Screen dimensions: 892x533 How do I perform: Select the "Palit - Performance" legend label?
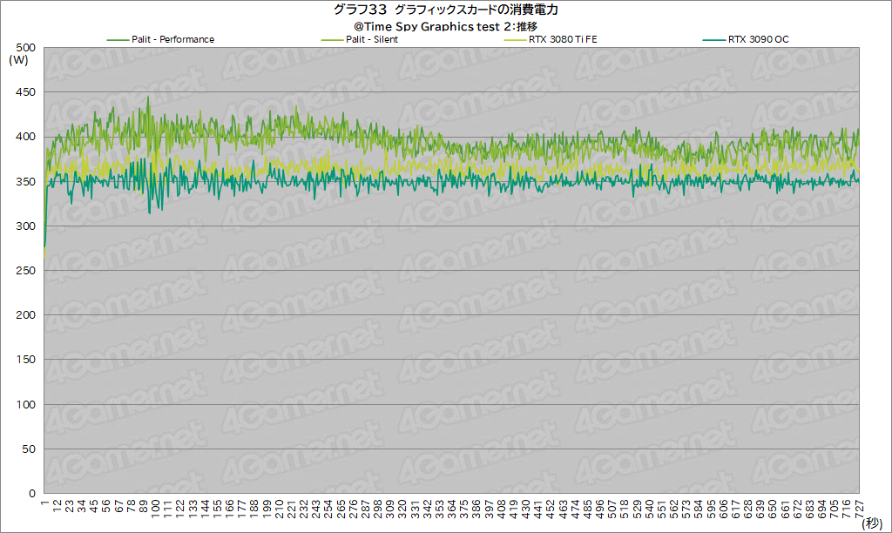173,39
